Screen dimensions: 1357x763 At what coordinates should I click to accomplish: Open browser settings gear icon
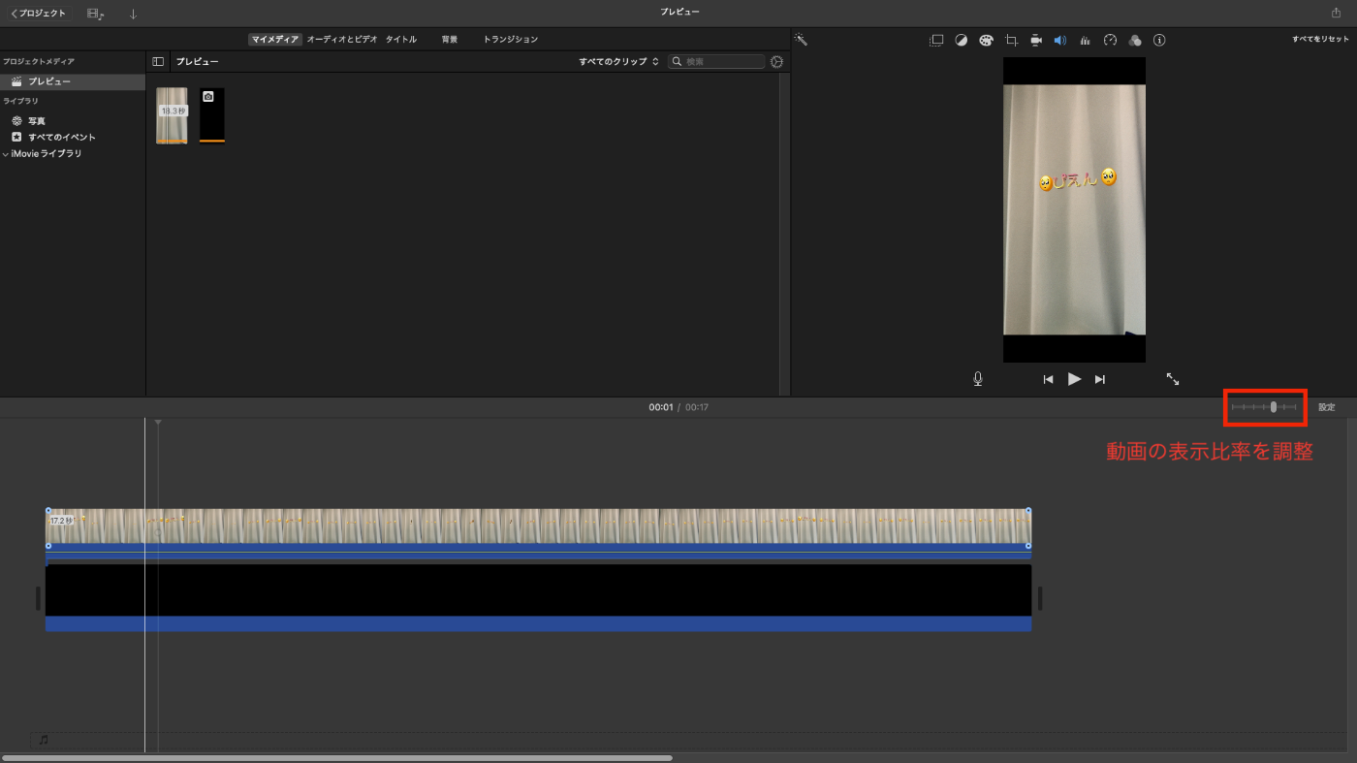pyautogui.click(x=776, y=61)
